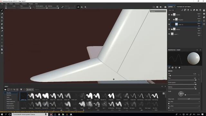This screenshot has height=116, width=206.
Task: Toggle visibility of Layer 13
Action: click(x=169, y=24)
